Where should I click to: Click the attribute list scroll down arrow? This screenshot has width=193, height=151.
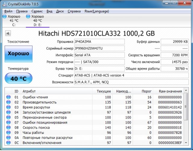[x=186, y=143]
